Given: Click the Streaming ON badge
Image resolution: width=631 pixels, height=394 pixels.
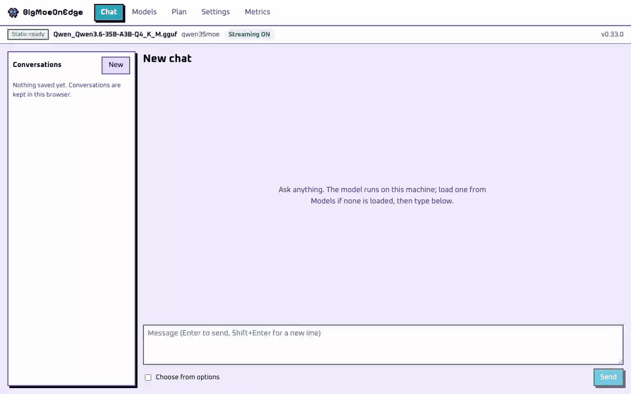Looking at the screenshot, I should tap(249, 34).
